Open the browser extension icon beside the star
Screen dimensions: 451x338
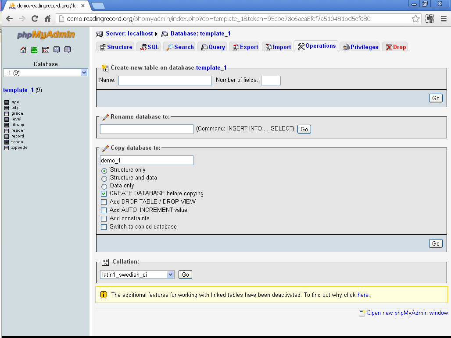(x=430, y=19)
